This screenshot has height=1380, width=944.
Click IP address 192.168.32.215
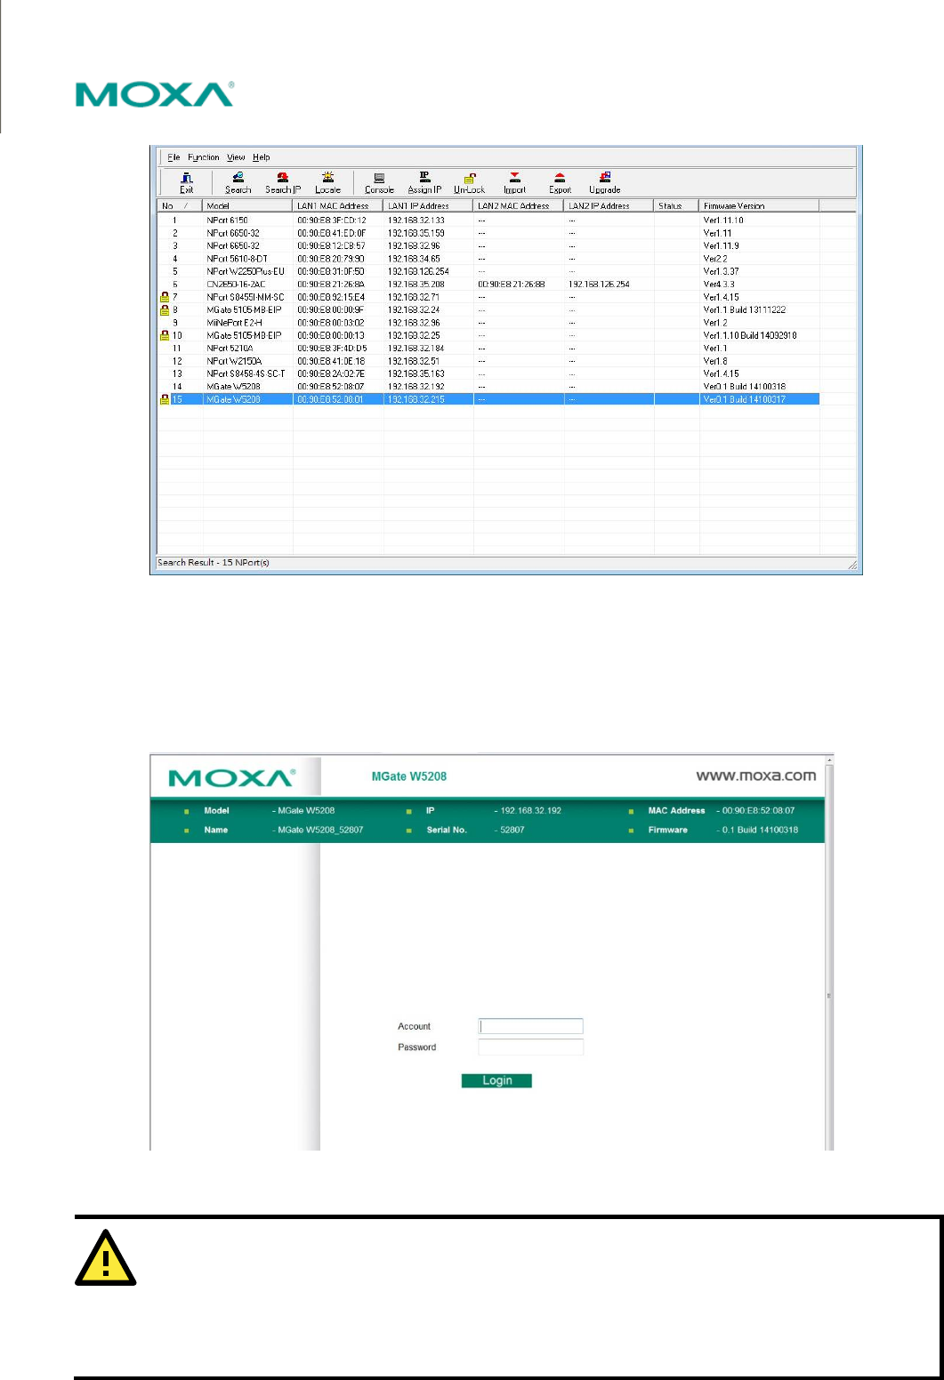click(x=416, y=399)
